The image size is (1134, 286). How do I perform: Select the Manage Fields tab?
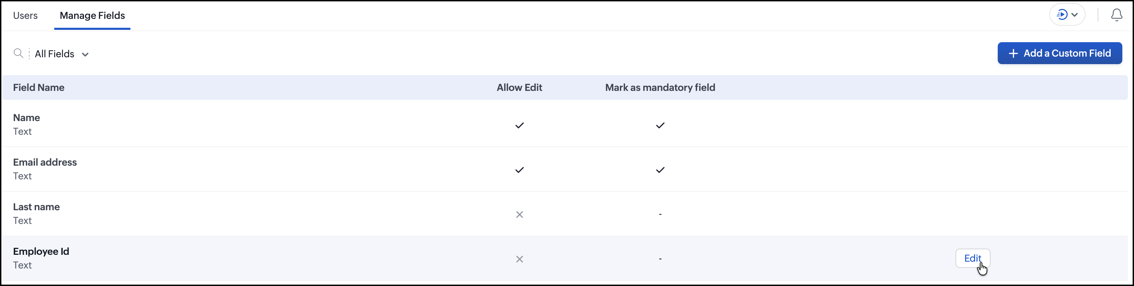tap(92, 15)
